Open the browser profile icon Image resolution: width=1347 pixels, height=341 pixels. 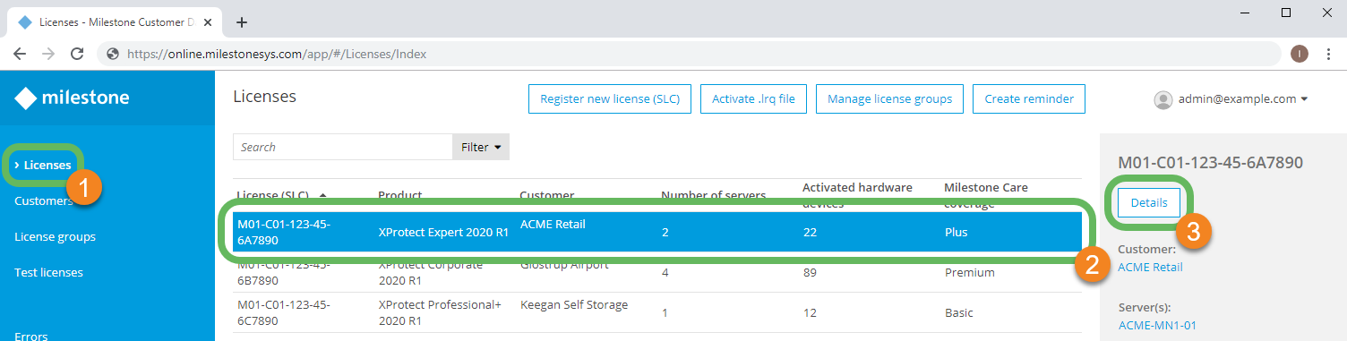point(1300,54)
